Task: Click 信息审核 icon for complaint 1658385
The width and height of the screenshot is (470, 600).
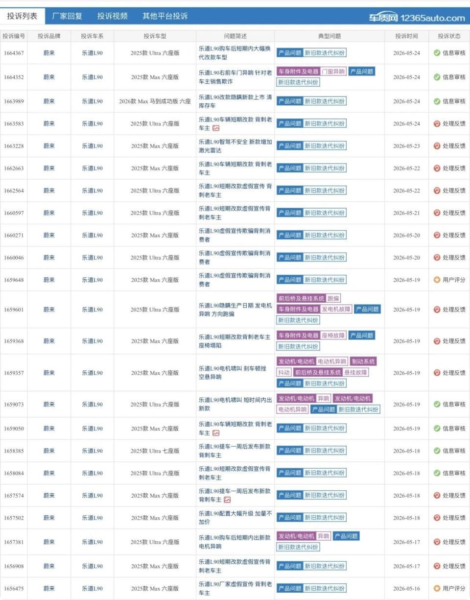Action: pos(437,451)
